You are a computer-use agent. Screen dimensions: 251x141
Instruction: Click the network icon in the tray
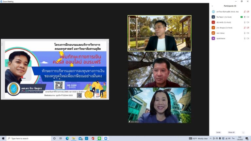[x=226, y=138]
